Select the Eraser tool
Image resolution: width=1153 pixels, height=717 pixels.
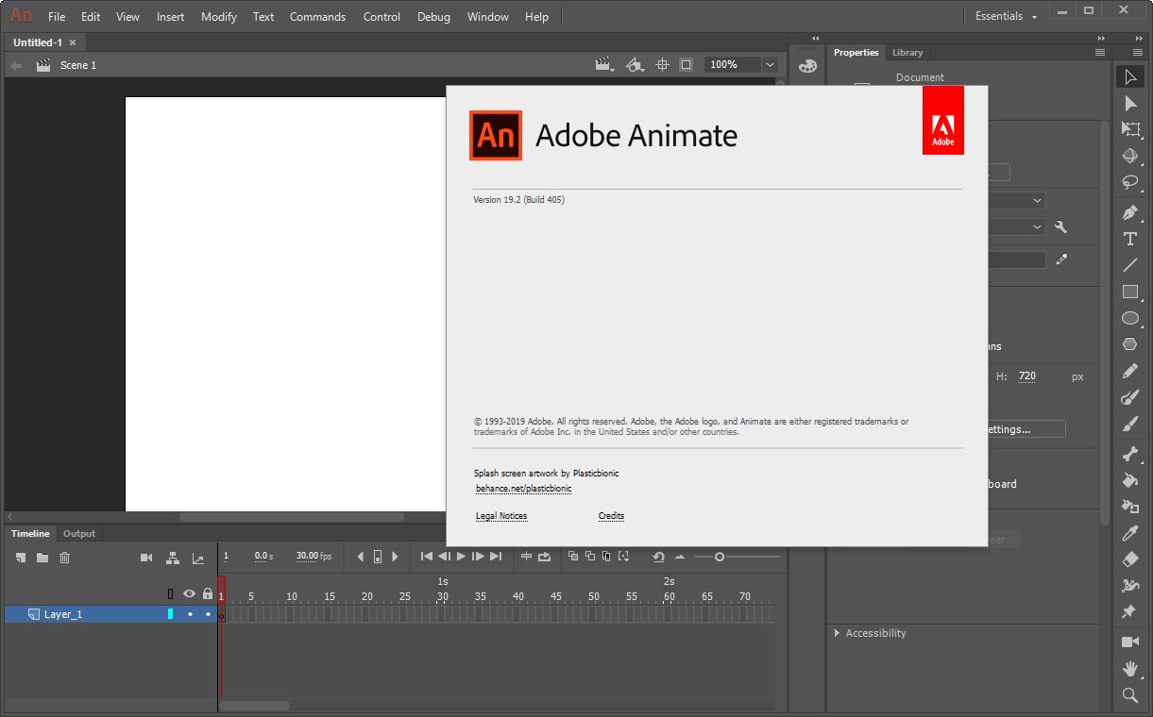(x=1130, y=559)
